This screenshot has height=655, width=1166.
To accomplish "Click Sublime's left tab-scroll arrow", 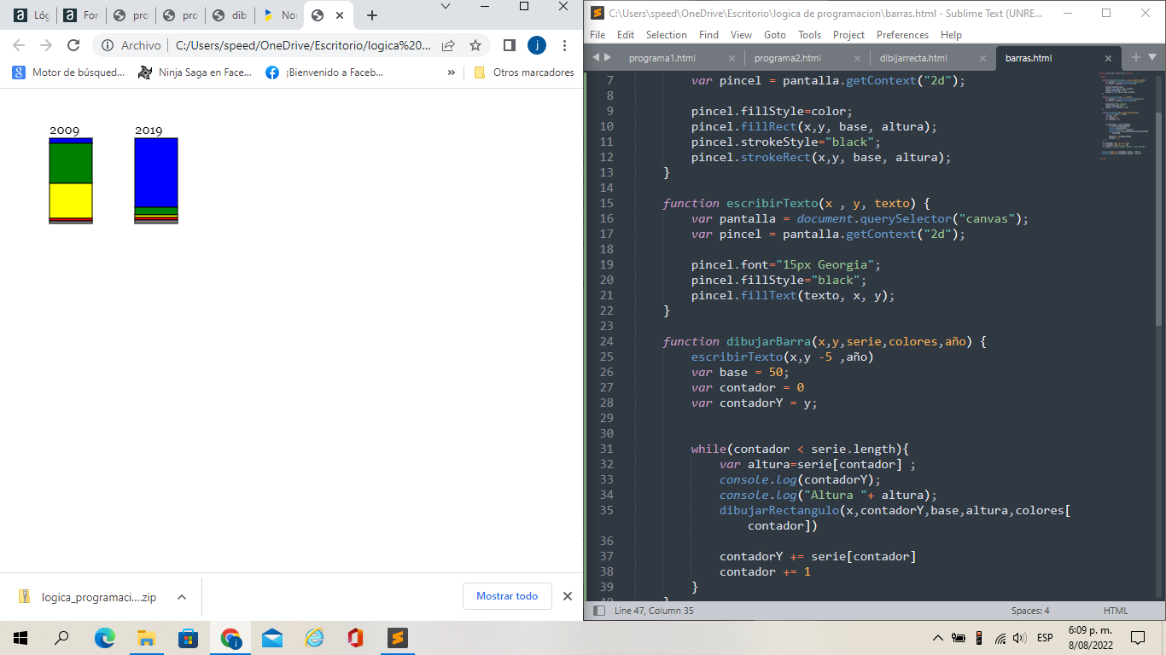I will 595,57.
